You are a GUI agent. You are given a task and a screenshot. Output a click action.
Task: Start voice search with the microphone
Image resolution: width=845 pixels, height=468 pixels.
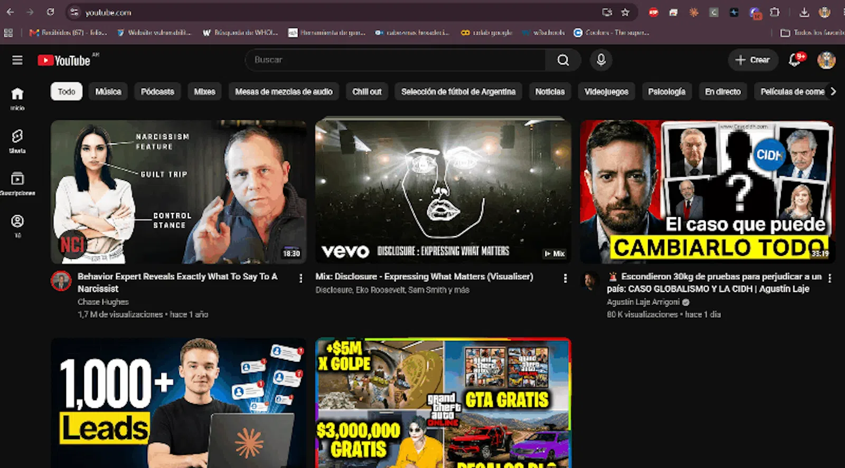click(x=601, y=60)
